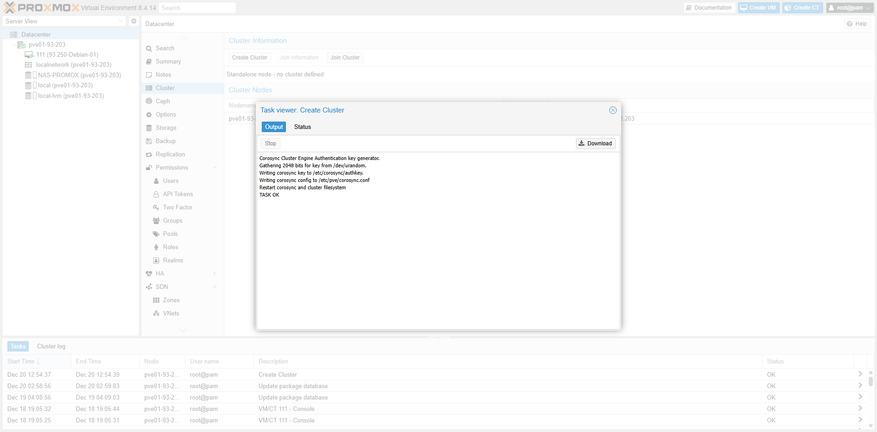The width and height of the screenshot is (877, 432).
Task: Click the top search input field
Action: click(x=197, y=8)
